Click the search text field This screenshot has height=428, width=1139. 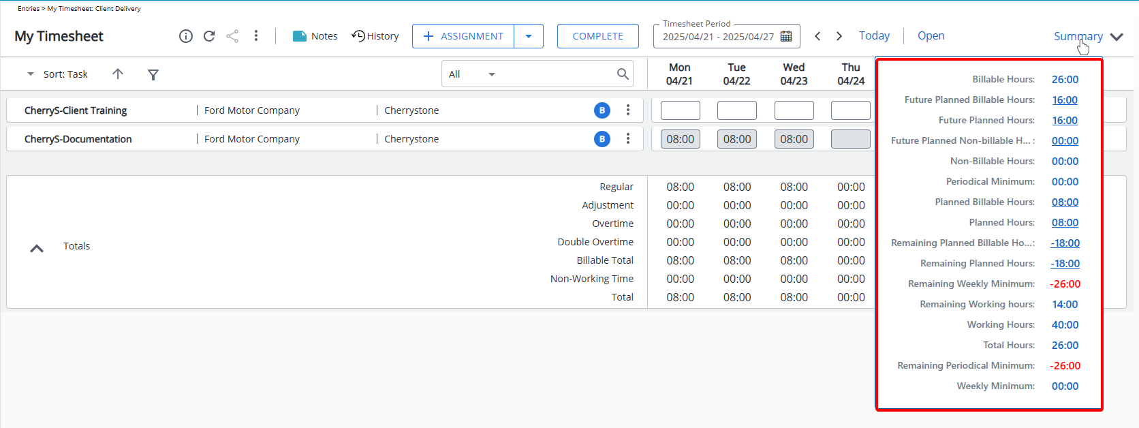click(x=555, y=74)
